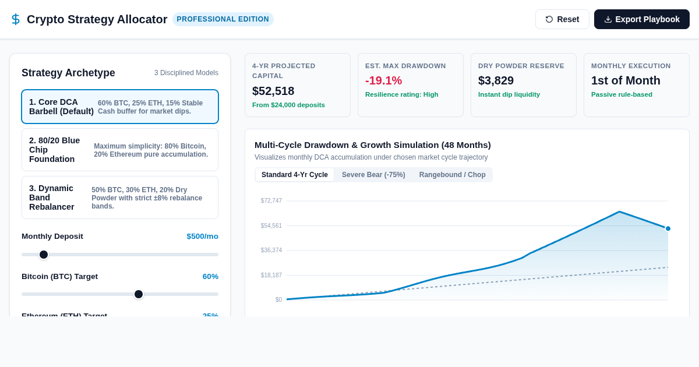The image size is (699, 367).
Task: Click the $500/mo deposit value
Action: click(x=202, y=237)
